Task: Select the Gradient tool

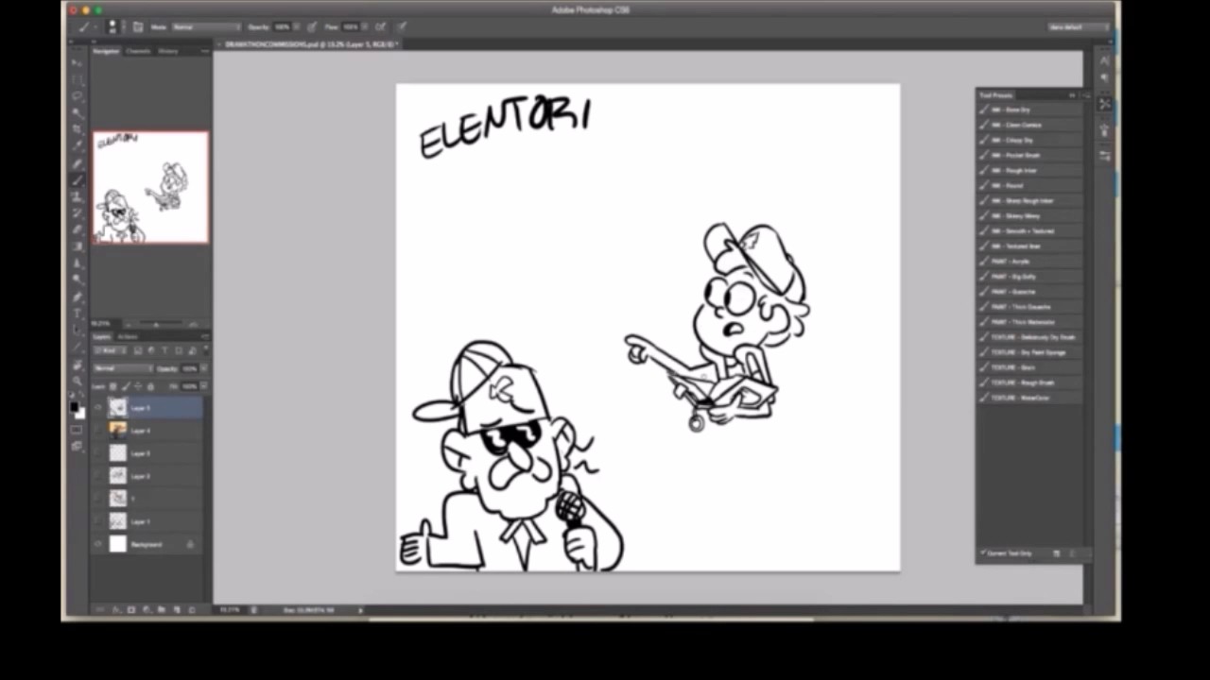Action: pyautogui.click(x=78, y=246)
